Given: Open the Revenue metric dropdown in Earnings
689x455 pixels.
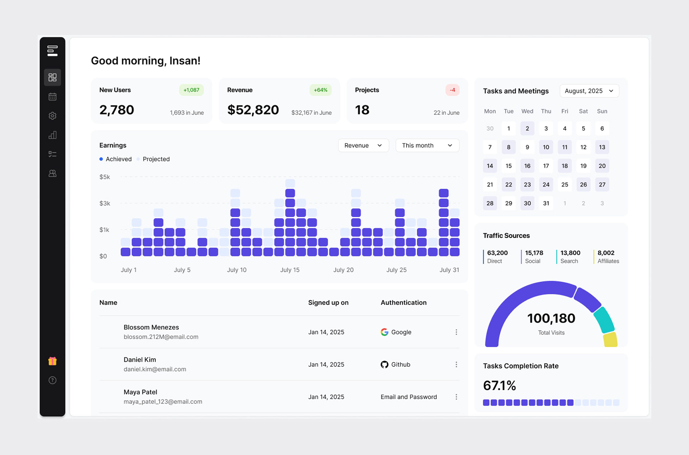Looking at the screenshot, I should (x=364, y=145).
